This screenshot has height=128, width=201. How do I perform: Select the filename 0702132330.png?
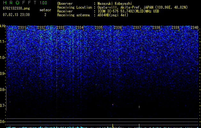16,8
